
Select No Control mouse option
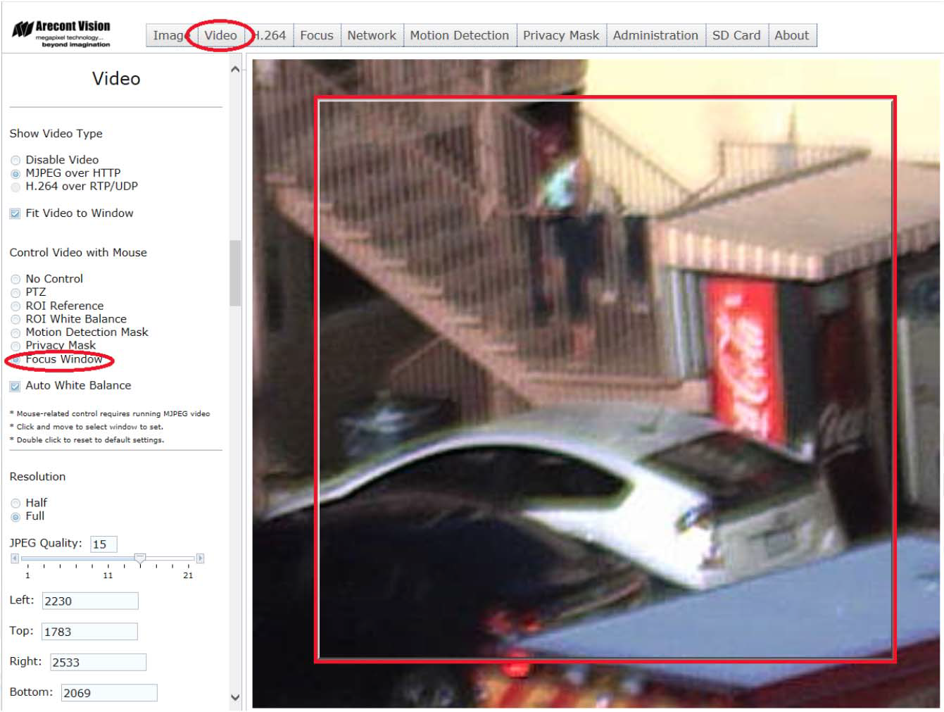15,280
